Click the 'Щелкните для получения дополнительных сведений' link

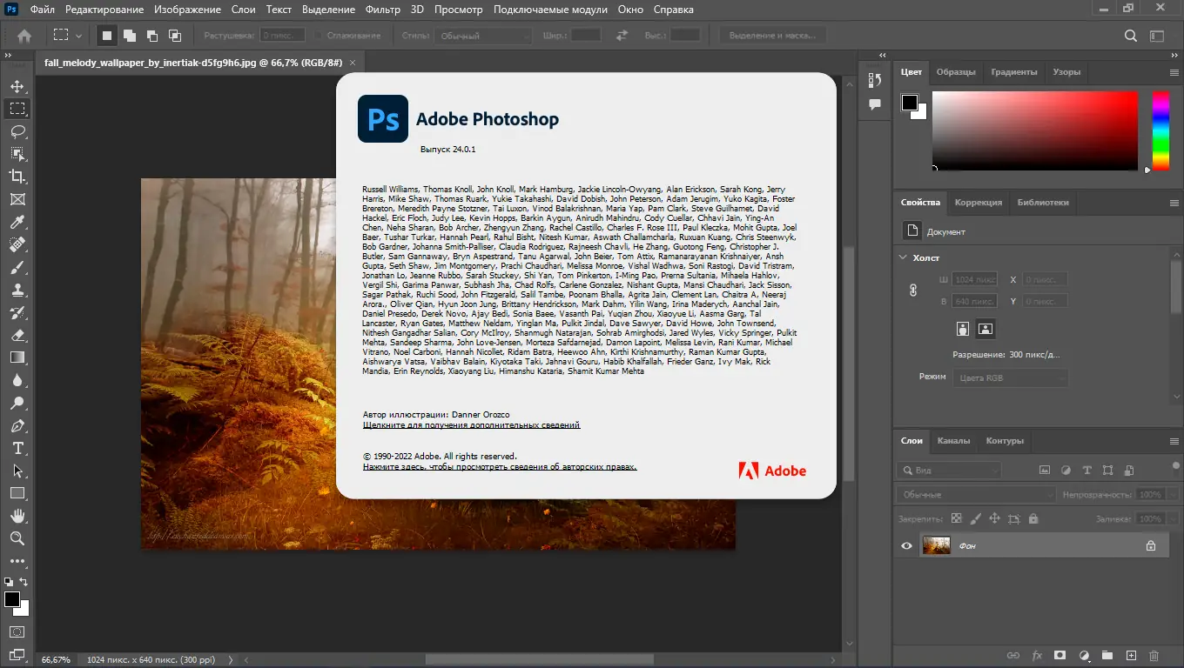(x=471, y=425)
